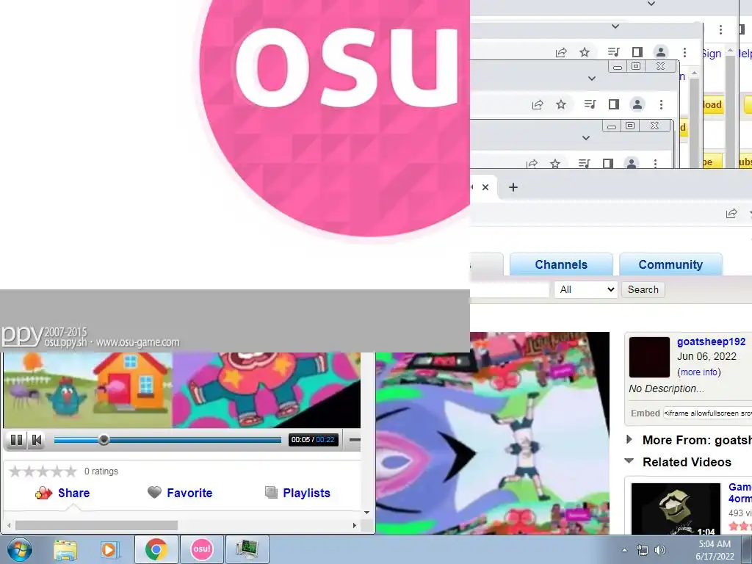
Task: Restart video using the skip-back button
Action: click(37, 440)
